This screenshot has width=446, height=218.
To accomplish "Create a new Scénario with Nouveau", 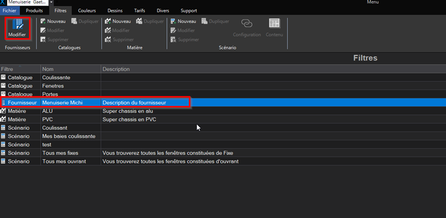I will tap(183, 21).
